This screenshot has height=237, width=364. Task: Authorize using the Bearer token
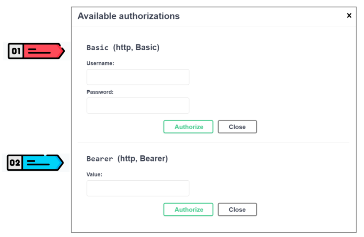[188, 209]
